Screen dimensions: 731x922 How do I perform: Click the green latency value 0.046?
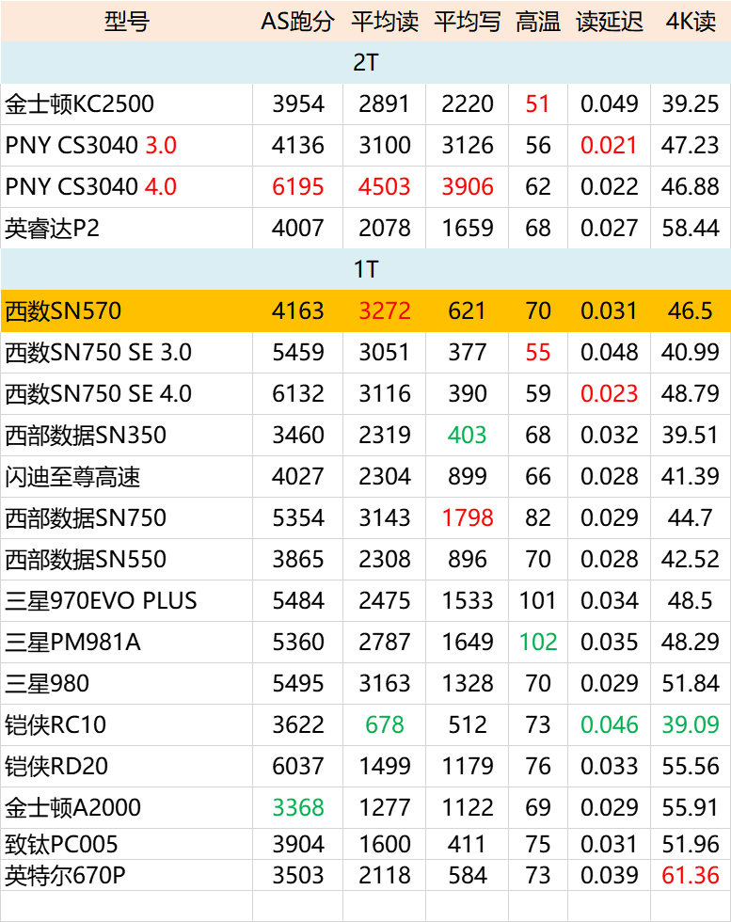(609, 724)
